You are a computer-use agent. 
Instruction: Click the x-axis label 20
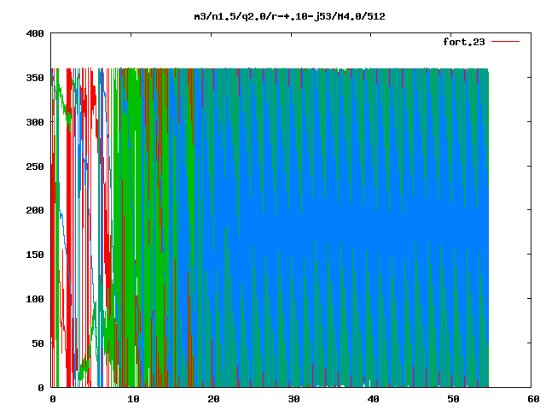click(213, 399)
